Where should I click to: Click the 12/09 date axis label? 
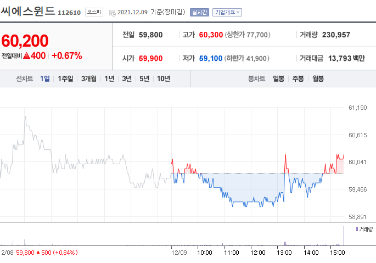coord(179,253)
